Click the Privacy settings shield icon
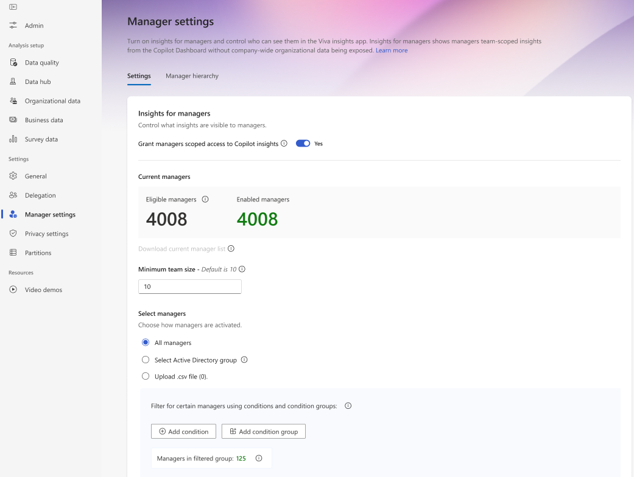 click(13, 234)
